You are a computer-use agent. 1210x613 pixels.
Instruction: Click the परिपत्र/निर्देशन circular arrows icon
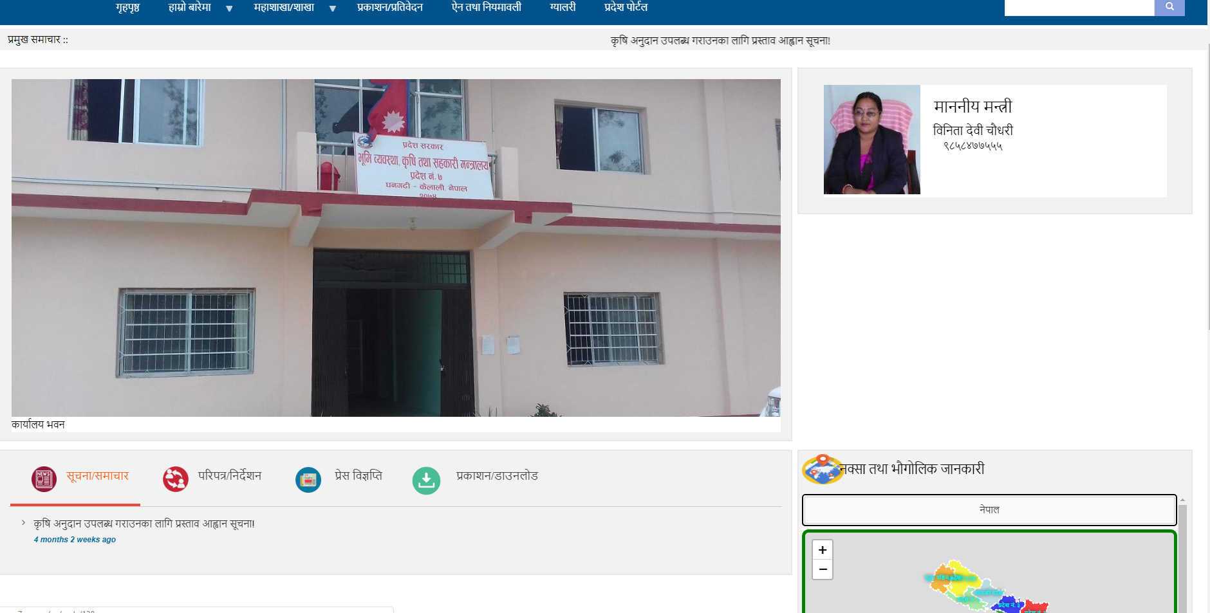coord(175,479)
